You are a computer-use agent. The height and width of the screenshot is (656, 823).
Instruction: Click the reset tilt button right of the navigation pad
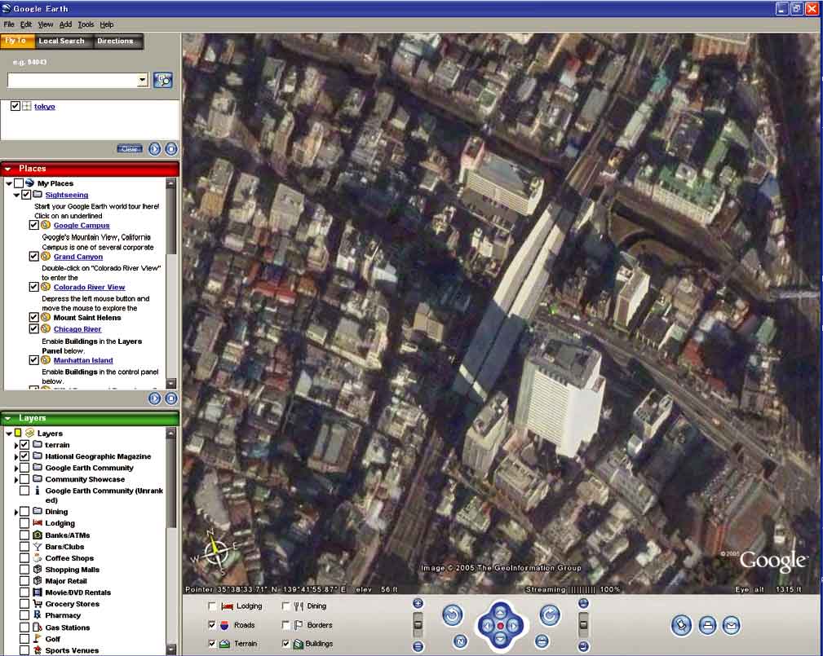click(542, 641)
